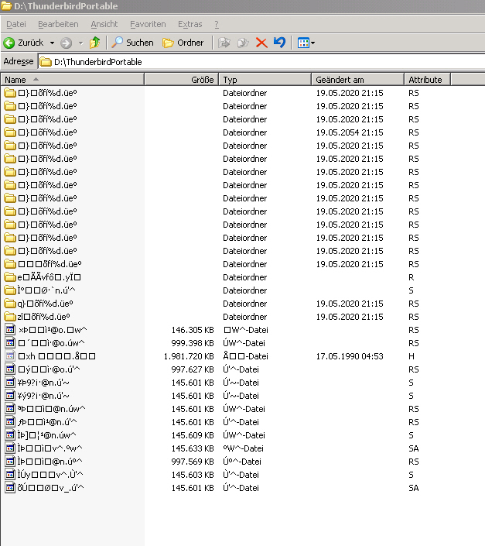This screenshot has height=546, width=485.
Task: Select the file sized 145.609 KB
Action: [x=41, y=435]
